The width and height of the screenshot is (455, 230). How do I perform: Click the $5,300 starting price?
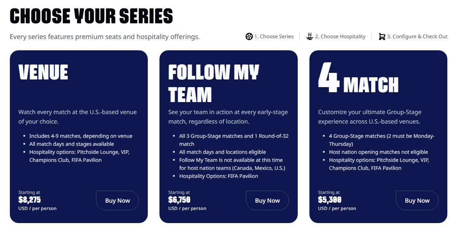click(329, 200)
